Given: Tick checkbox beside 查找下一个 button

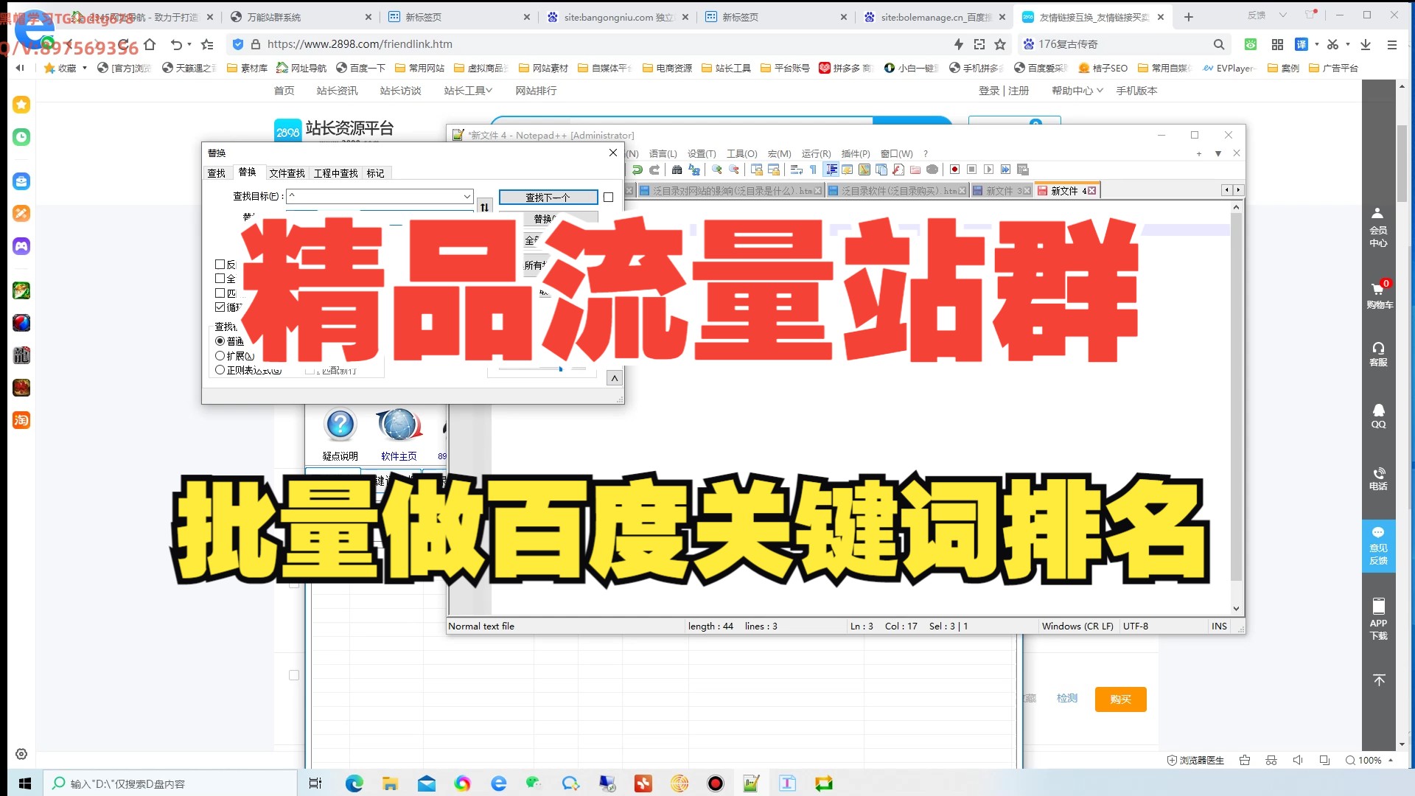Looking at the screenshot, I should [608, 197].
